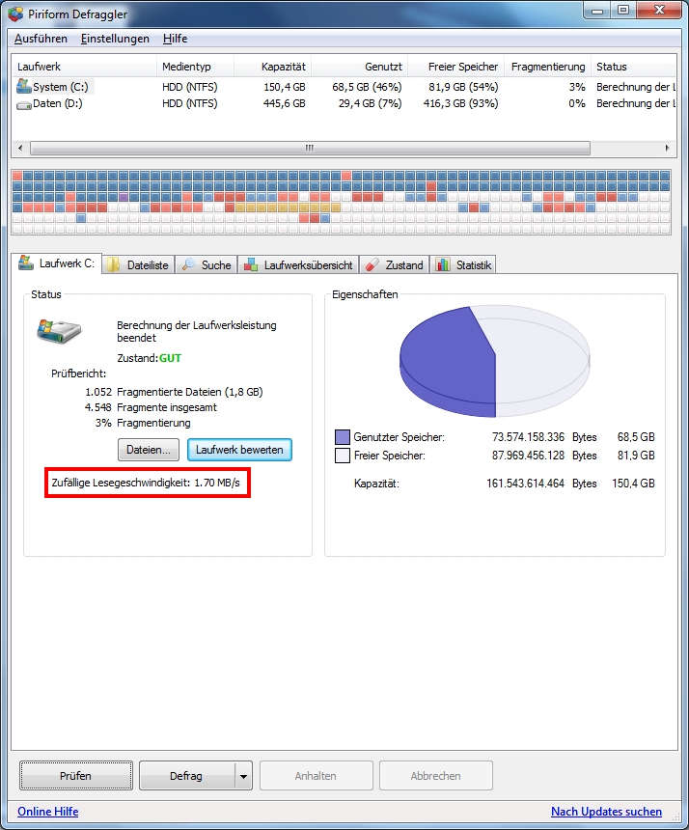
Task: Open the Hilfe menu
Action: tap(176, 39)
